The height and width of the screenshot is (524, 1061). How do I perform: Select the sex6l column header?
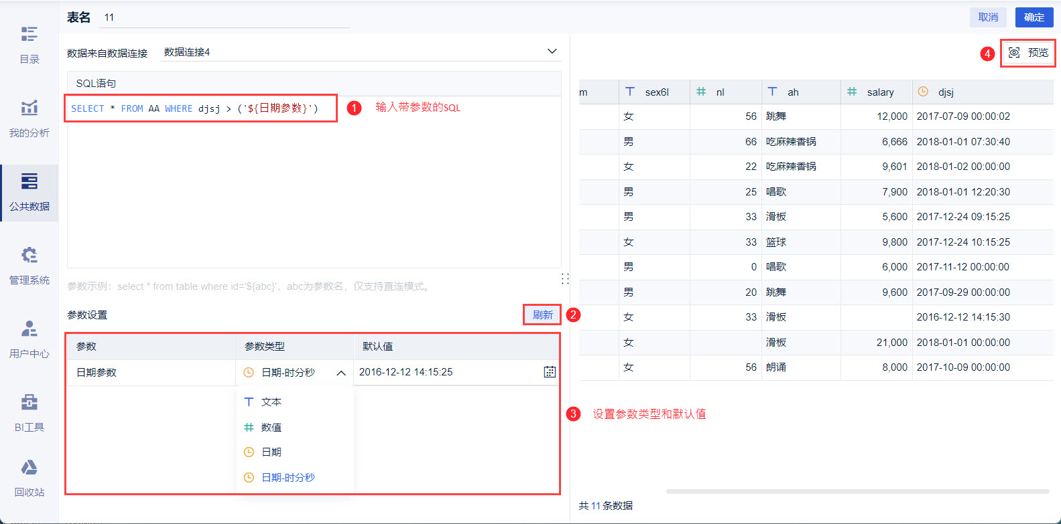pyautogui.click(x=654, y=92)
